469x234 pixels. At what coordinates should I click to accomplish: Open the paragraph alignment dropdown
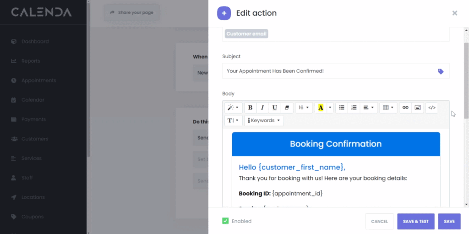[x=369, y=108]
